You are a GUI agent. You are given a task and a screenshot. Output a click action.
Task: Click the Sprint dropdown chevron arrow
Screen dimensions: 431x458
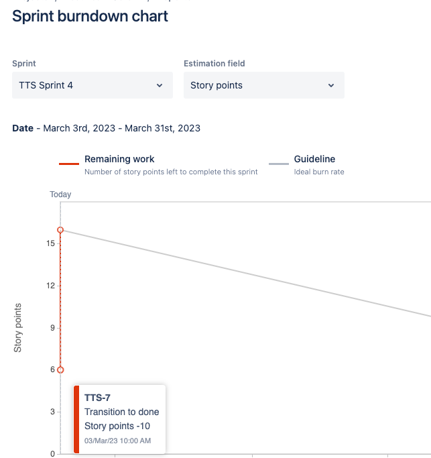tap(160, 86)
